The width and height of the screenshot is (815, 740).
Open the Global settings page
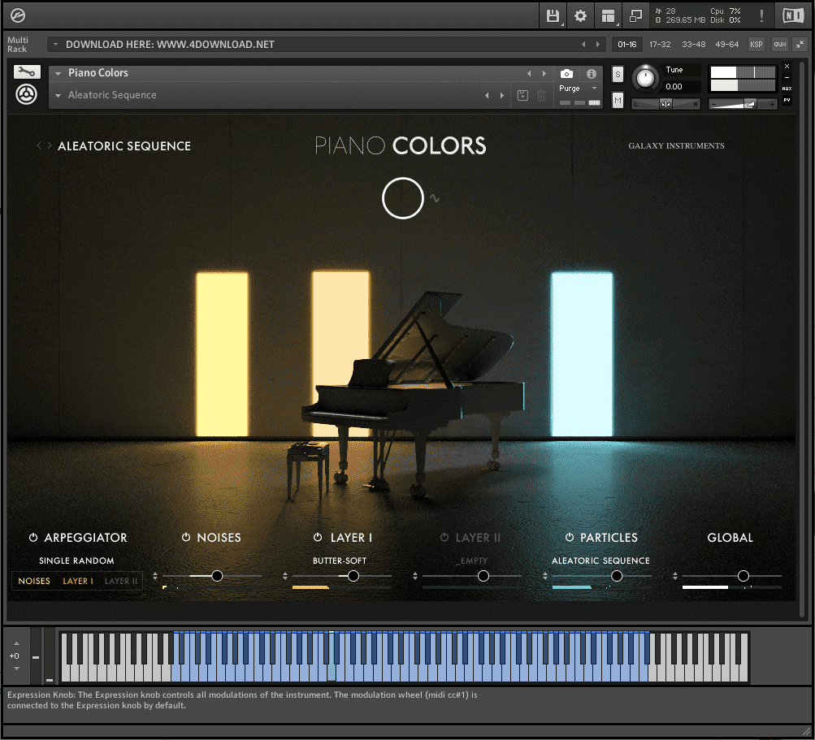730,537
